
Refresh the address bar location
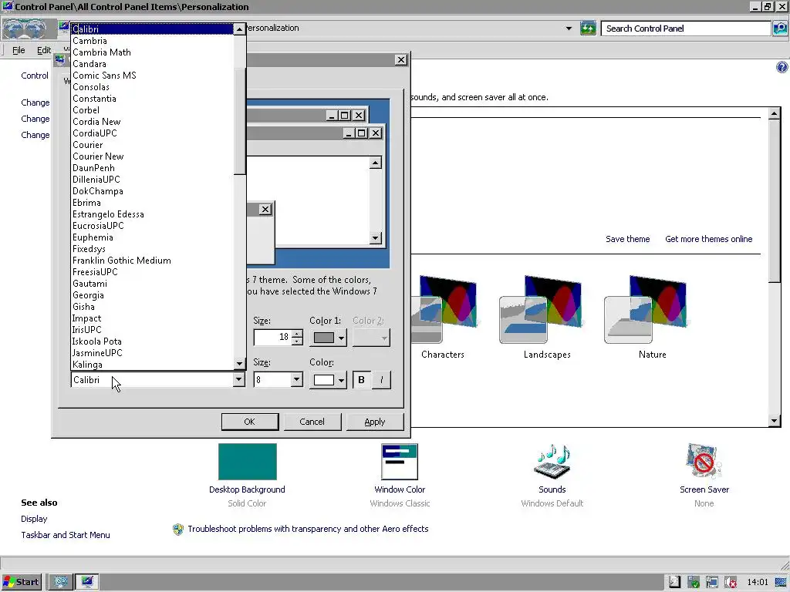pos(588,29)
